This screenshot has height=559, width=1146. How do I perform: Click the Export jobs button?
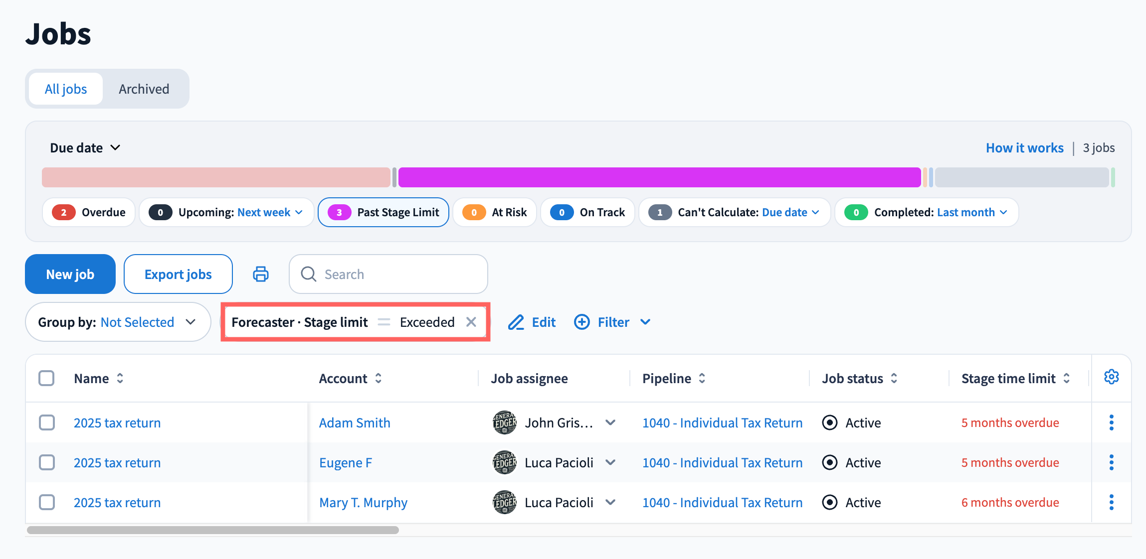tap(178, 274)
